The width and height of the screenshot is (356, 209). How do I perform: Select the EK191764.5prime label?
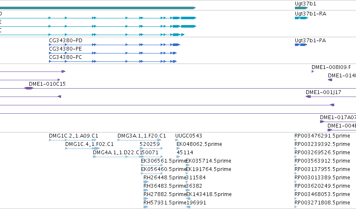click(x=208, y=169)
